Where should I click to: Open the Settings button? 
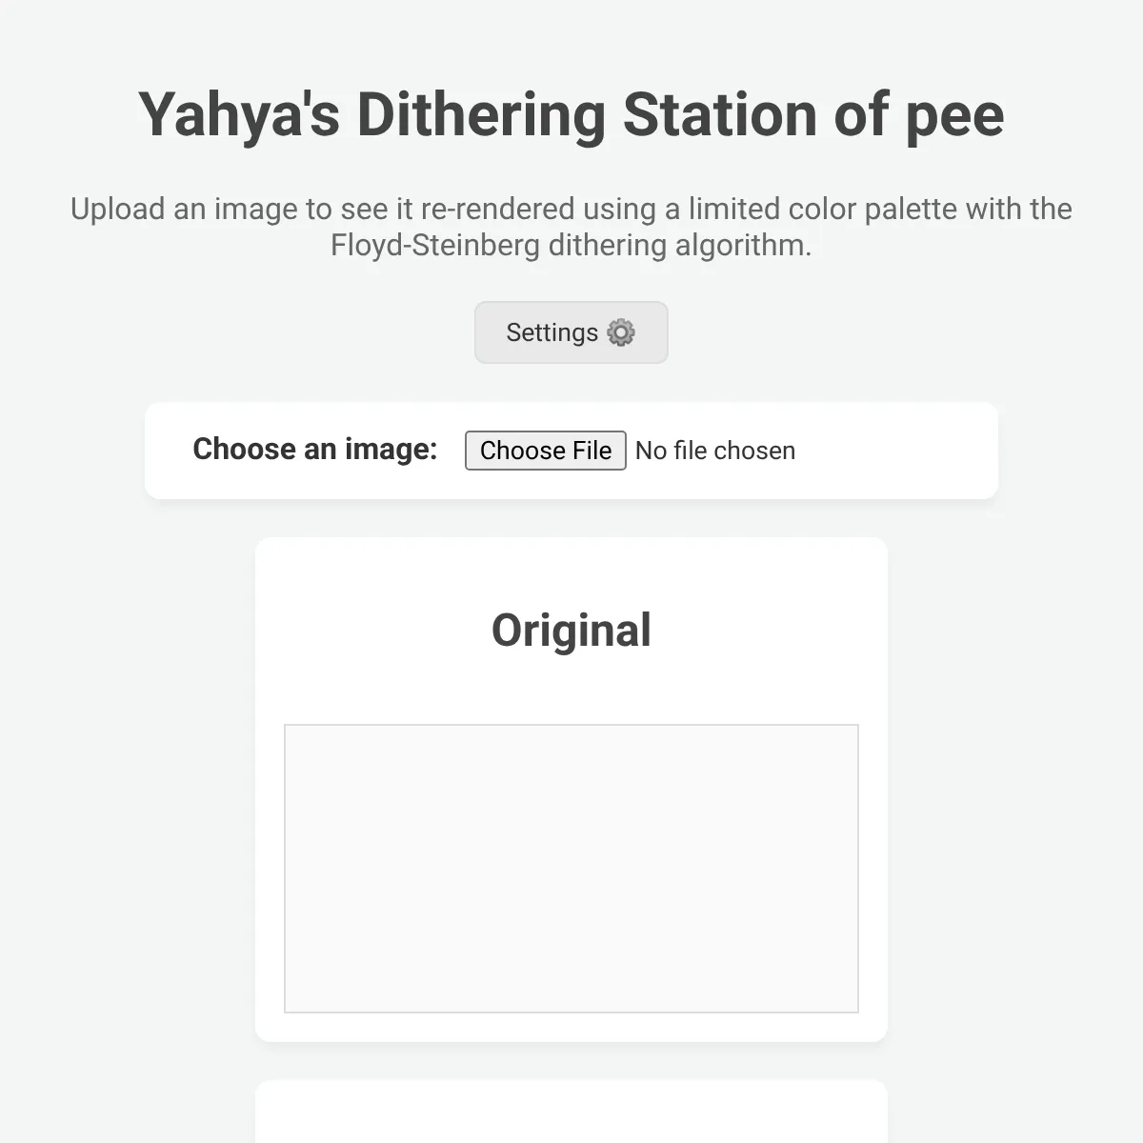571,332
